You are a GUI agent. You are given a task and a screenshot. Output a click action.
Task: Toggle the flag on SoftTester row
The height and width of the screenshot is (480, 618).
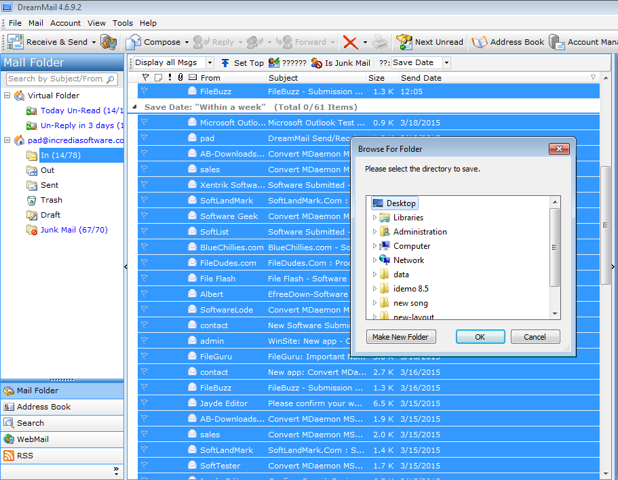pos(144,465)
